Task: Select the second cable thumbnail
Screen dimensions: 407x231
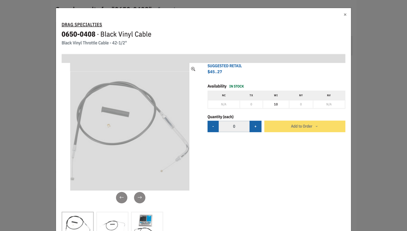Action: tap(112, 221)
